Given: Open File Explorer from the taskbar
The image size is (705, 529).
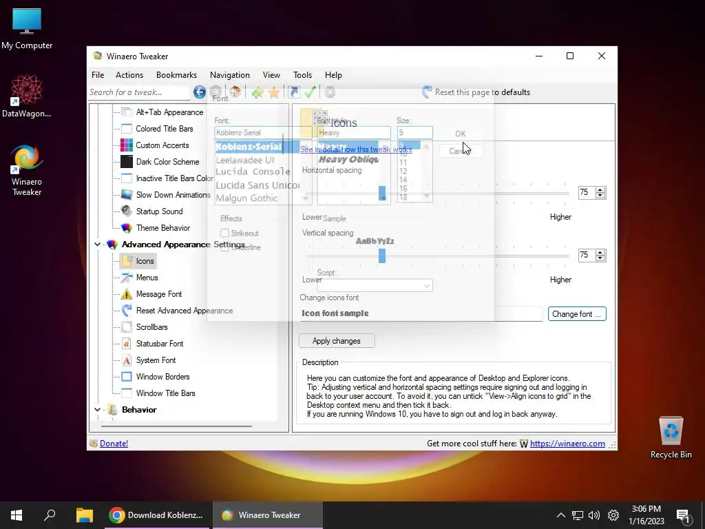Looking at the screenshot, I should 84,515.
